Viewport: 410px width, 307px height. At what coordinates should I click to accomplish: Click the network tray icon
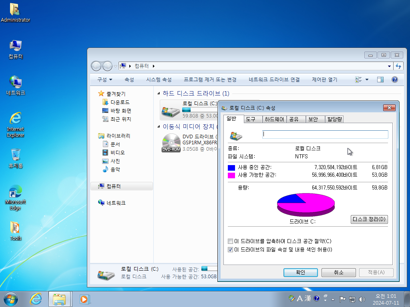pyautogui.click(x=352, y=299)
